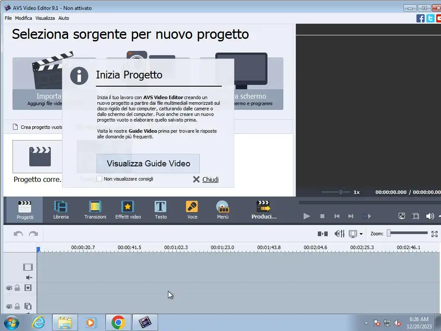Open the Visualizza menu
Image resolution: width=441 pixels, height=331 pixels.
pos(45,18)
